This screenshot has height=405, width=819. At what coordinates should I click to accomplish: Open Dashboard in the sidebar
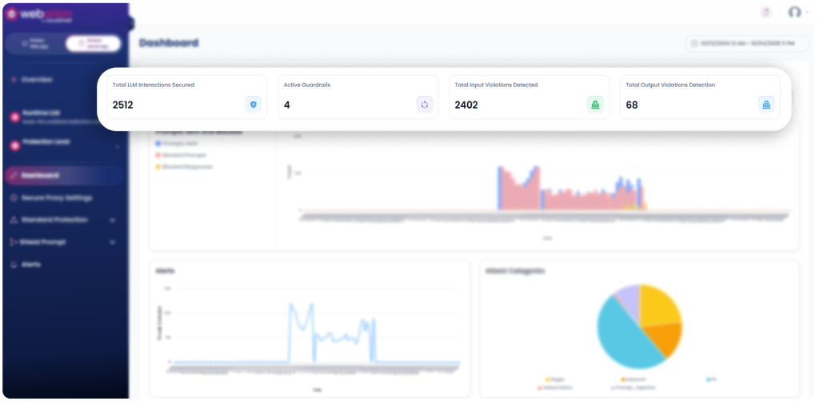(x=64, y=176)
